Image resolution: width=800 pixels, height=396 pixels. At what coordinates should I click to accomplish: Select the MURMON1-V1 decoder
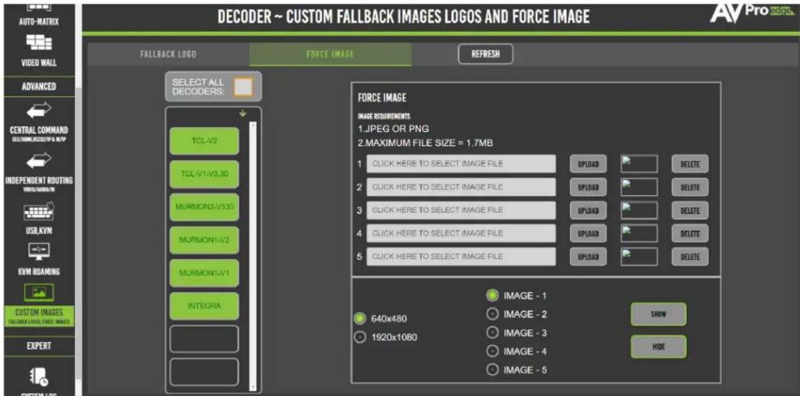(x=204, y=273)
